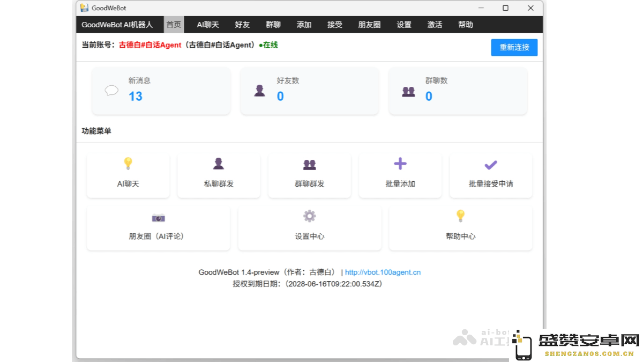The height and width of the screenshot is (362, 643).
Task: Click the 群聊数 label
Action: pyautogui.click(x=436, y=80)
